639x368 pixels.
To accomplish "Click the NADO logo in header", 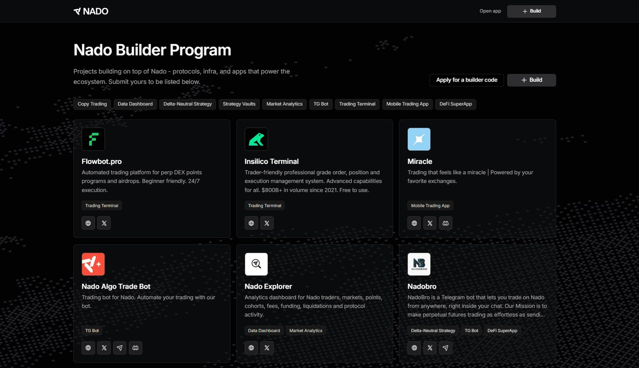I will [x=91, y=11].
